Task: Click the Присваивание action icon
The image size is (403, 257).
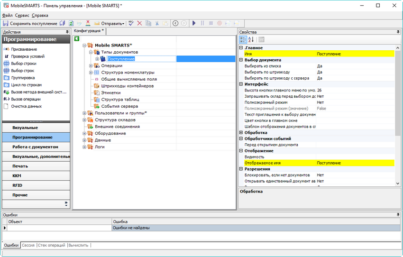Action: tap(7, 49)
